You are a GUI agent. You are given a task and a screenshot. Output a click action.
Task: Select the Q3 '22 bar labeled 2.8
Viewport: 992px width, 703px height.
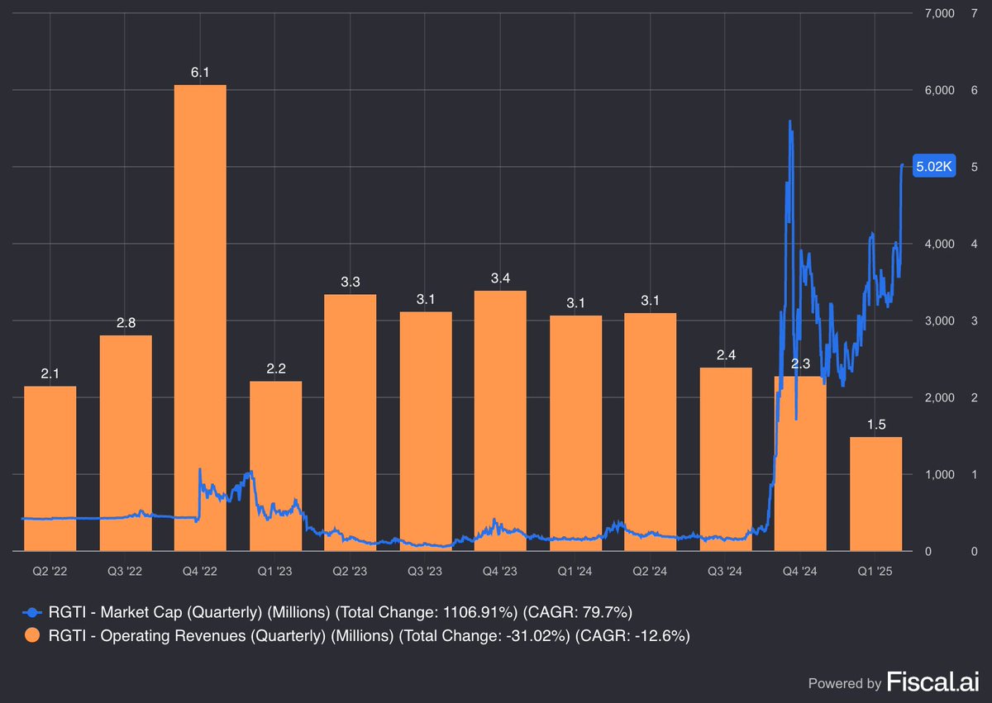(x=126, y=443)
